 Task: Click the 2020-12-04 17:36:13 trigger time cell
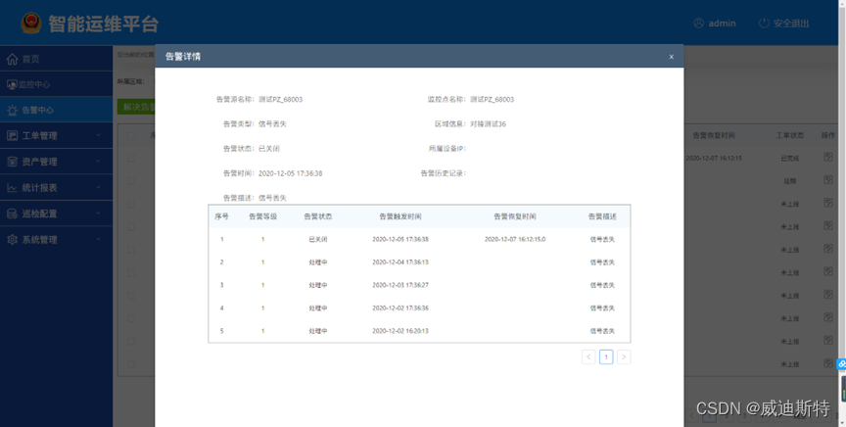tap(400, 262)
